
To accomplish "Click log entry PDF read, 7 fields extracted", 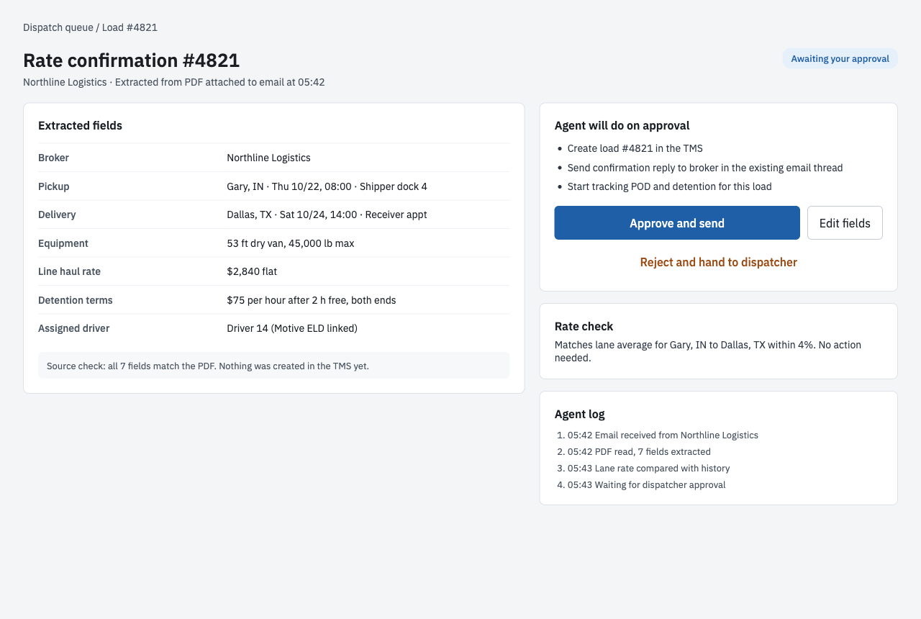I will [639, 452].
